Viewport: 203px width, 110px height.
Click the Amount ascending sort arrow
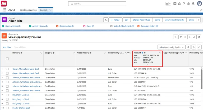tap(142, 53)
